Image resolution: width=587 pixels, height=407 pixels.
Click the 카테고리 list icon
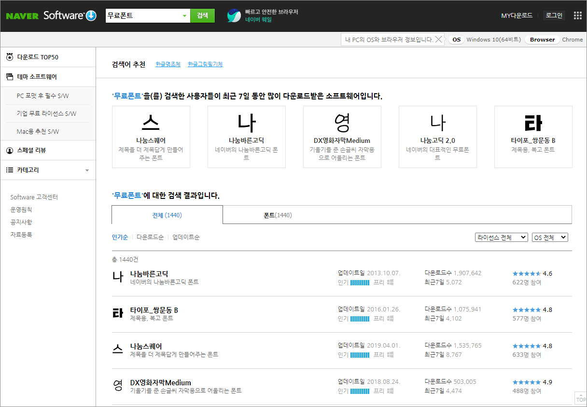10,170
